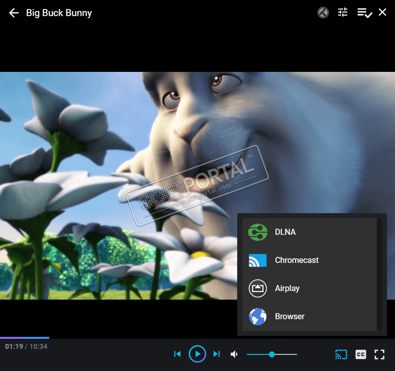The height and width of the screenshot is (371, 395).
Task: Toggle closed captions CC button
Action: point(361,354)
